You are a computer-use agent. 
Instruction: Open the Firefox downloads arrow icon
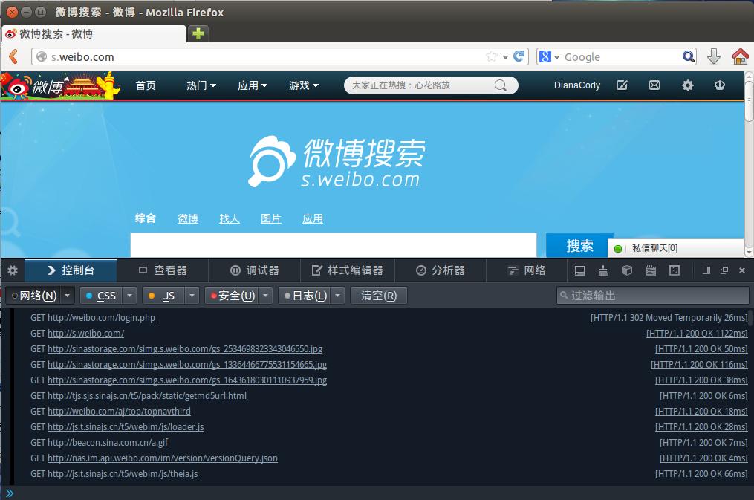(713, 56)
